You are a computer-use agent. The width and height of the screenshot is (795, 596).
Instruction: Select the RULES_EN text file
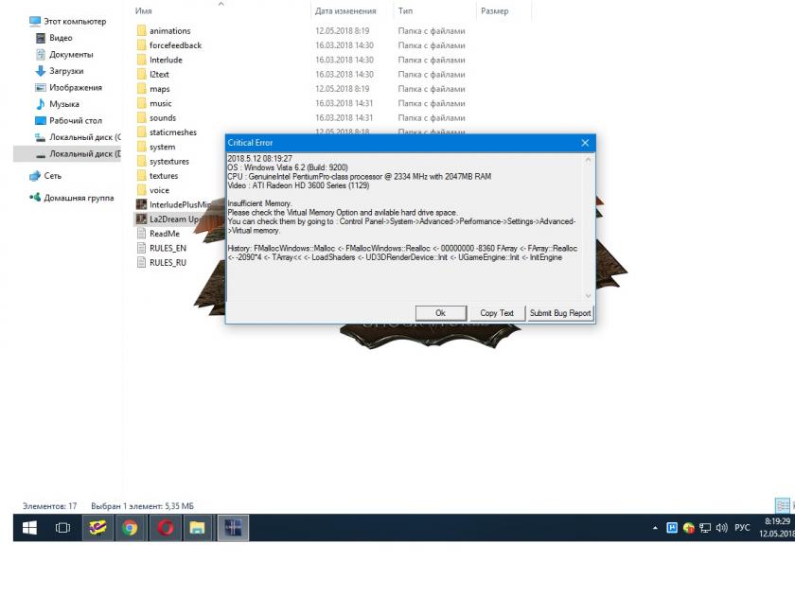168,248
